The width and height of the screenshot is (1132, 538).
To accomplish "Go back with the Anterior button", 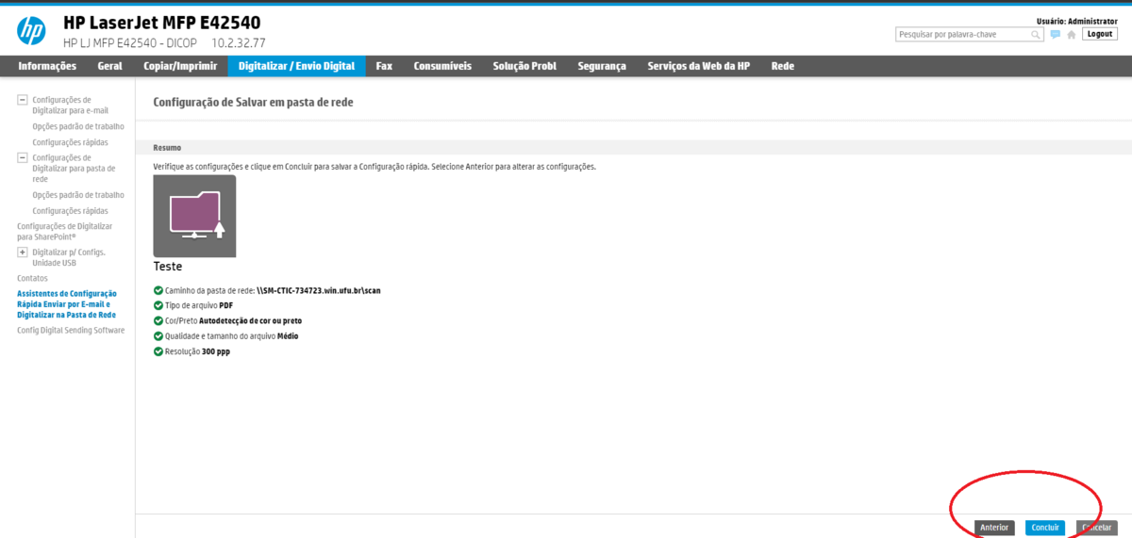I will click(994, 528).
